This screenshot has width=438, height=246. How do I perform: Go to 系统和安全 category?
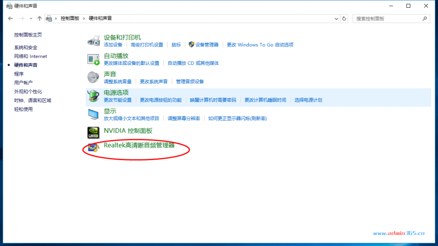point(26,47)
